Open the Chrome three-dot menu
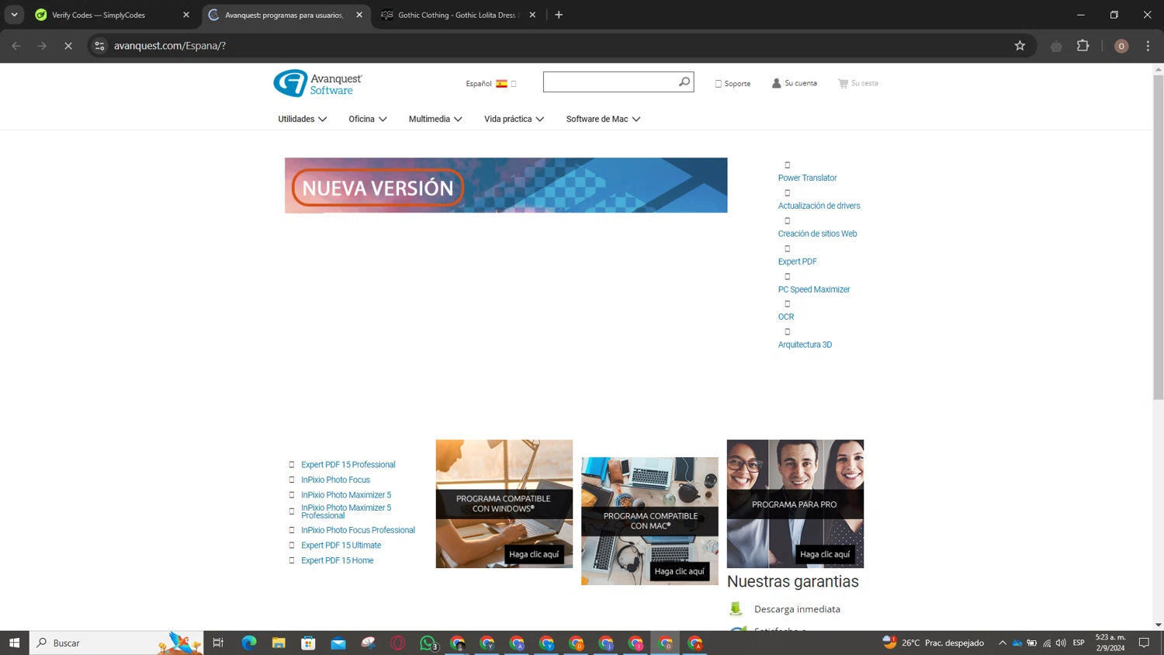The height and width of the screenshot is (655, 1164). (1148, 46)
